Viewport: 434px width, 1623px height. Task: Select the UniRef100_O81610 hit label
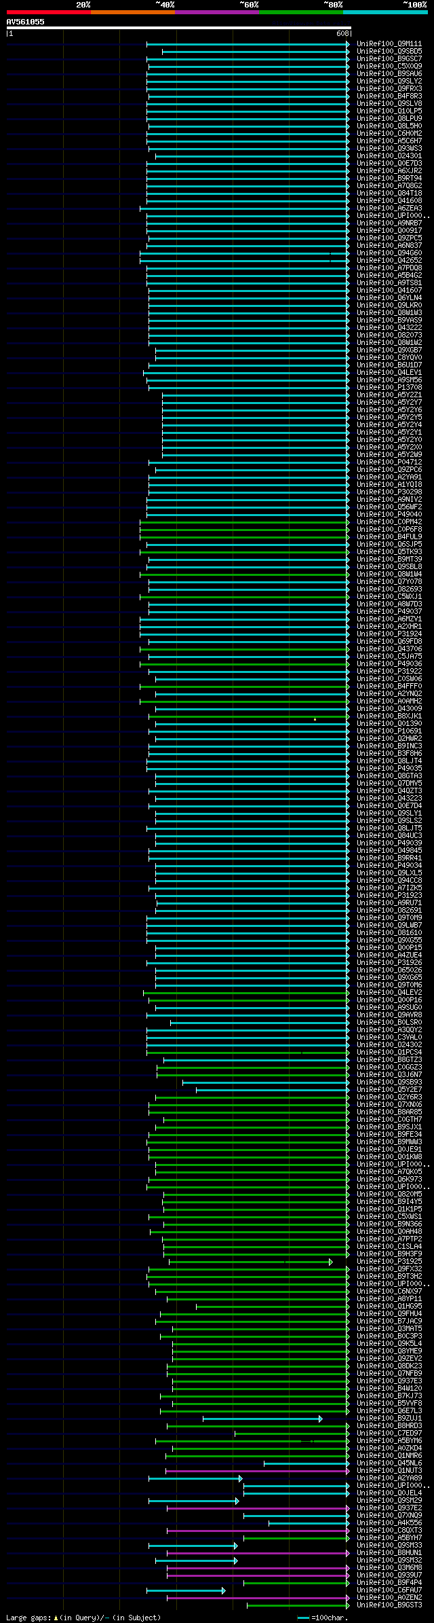(389, 932)
